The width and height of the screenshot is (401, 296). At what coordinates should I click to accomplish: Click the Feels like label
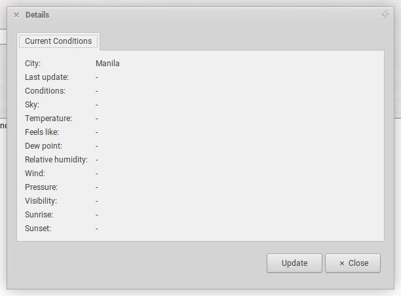[x=42, y=132]
